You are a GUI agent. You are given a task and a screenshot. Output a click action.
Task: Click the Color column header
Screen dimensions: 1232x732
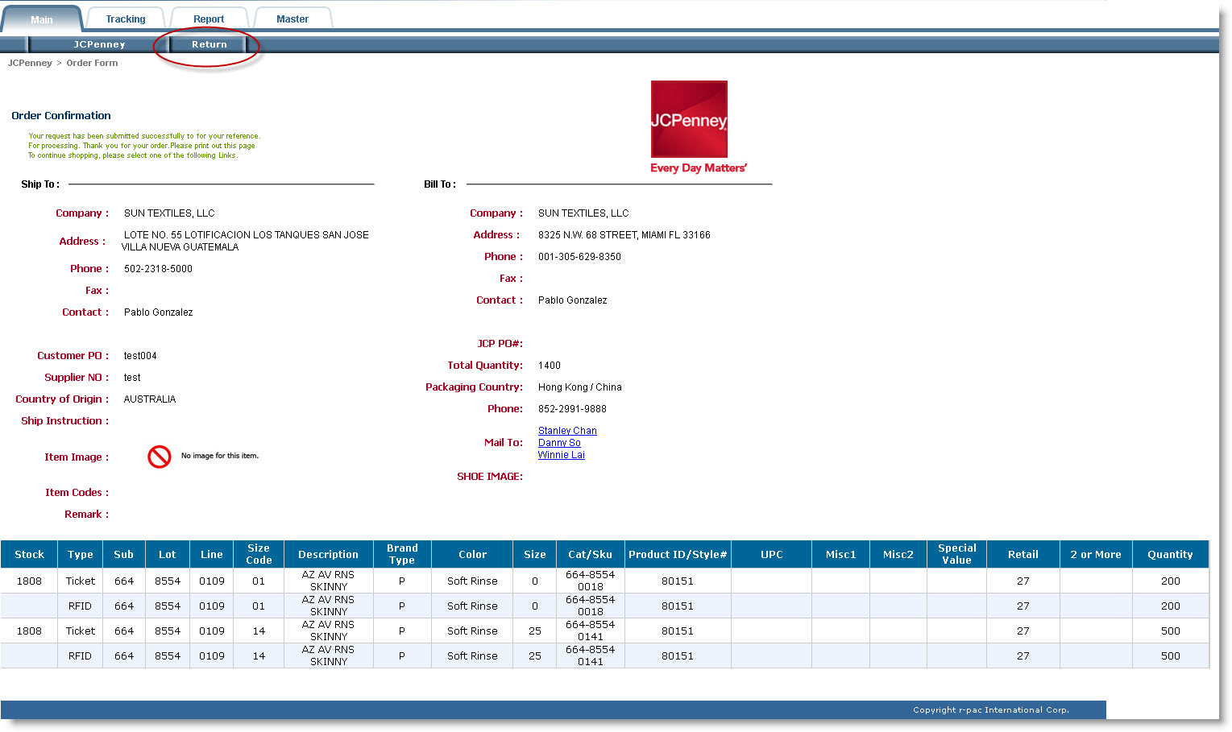[473, 554]
